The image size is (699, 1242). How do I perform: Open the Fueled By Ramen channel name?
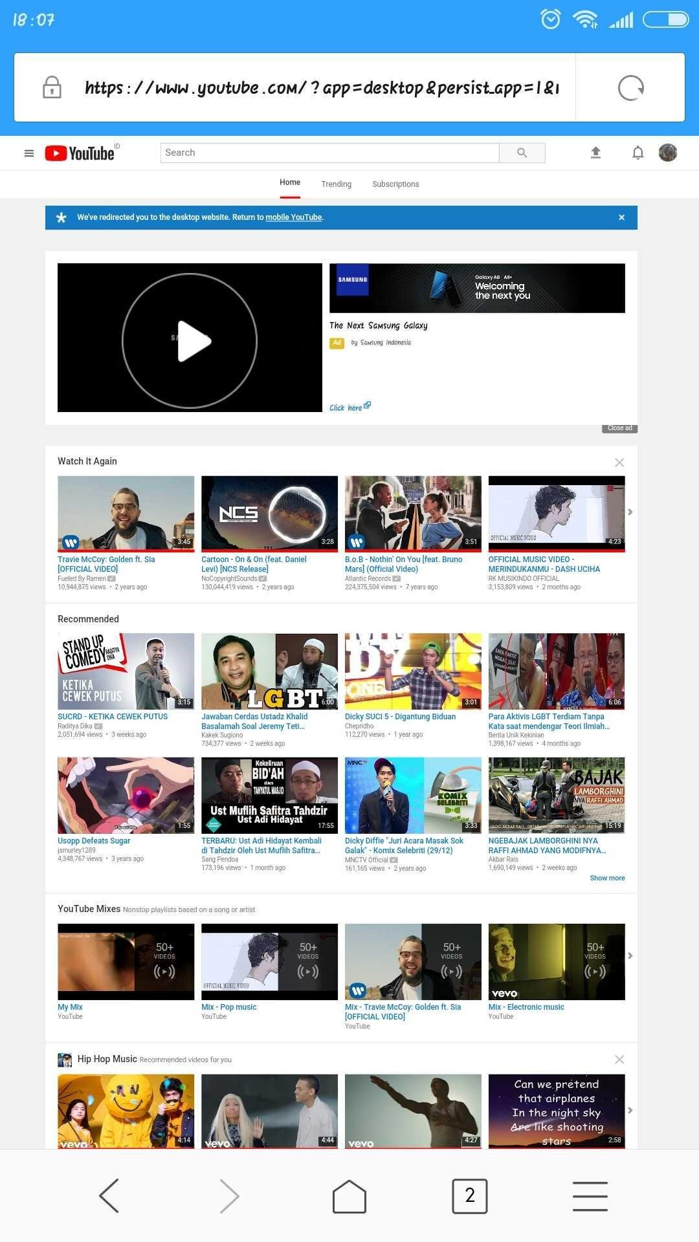[82, 578]
